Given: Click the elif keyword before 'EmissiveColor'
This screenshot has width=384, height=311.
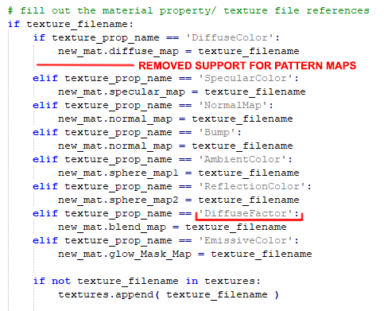Looking at the screenshot, I should coord(45,240).
